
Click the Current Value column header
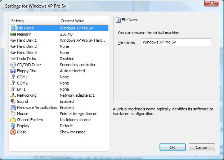point(84,21)
